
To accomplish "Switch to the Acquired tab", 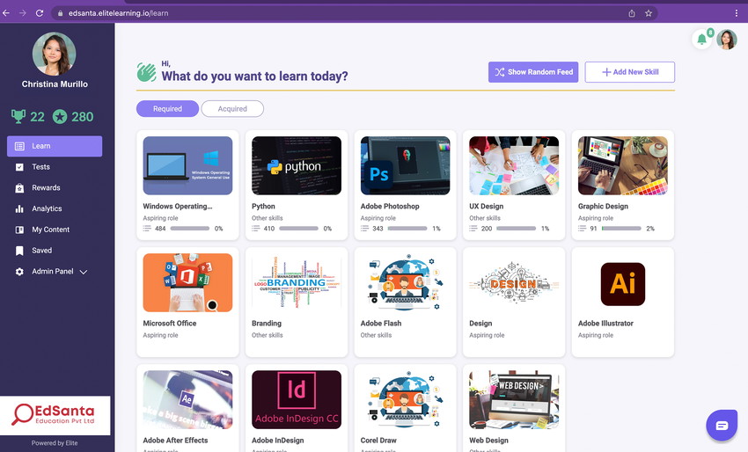I will [x=232, y=109].
